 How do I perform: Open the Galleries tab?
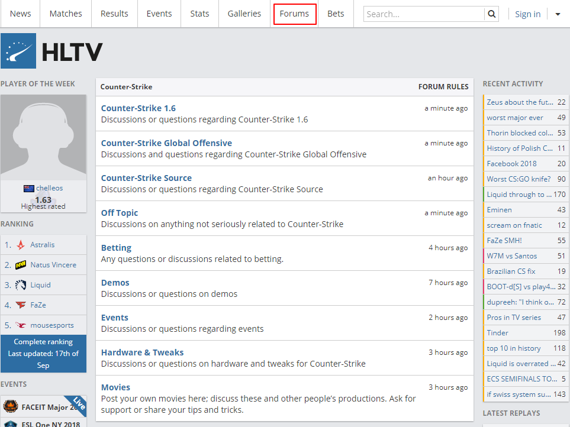pyautogui.click(x=244, y=14)
